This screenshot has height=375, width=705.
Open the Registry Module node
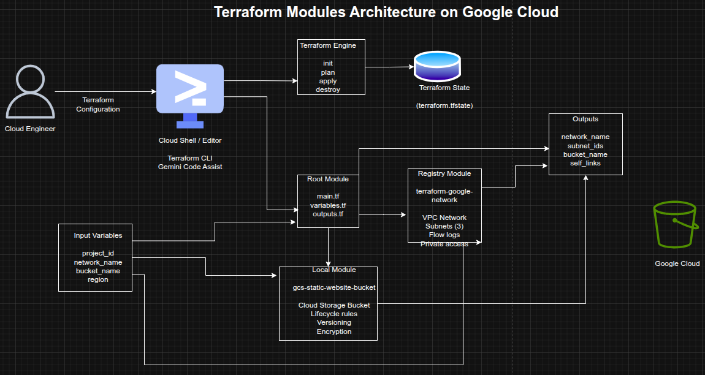click(444, 205)
